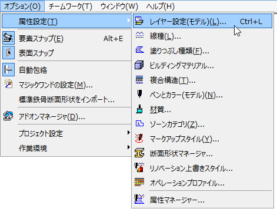
Task: Toggle 要素スナップ element snap icon
Action: click(x=8, y=38)
